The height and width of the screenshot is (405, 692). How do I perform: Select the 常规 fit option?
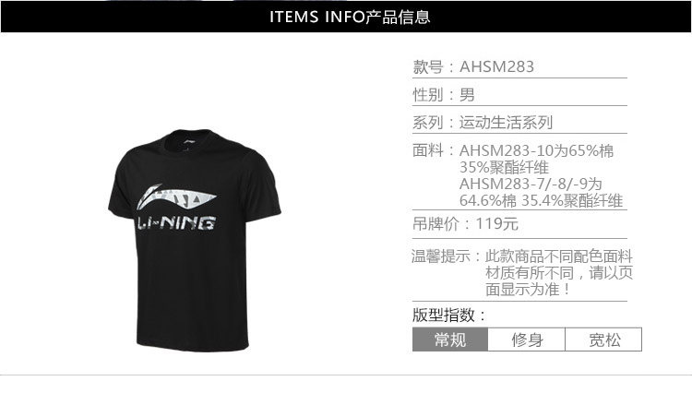(449, 339)
